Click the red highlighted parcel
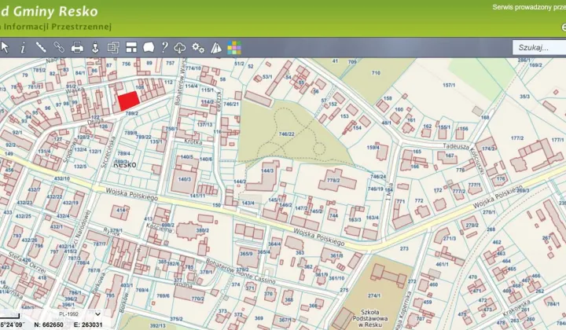This screenshot has width=566, height=330. (x=127, y=101)
